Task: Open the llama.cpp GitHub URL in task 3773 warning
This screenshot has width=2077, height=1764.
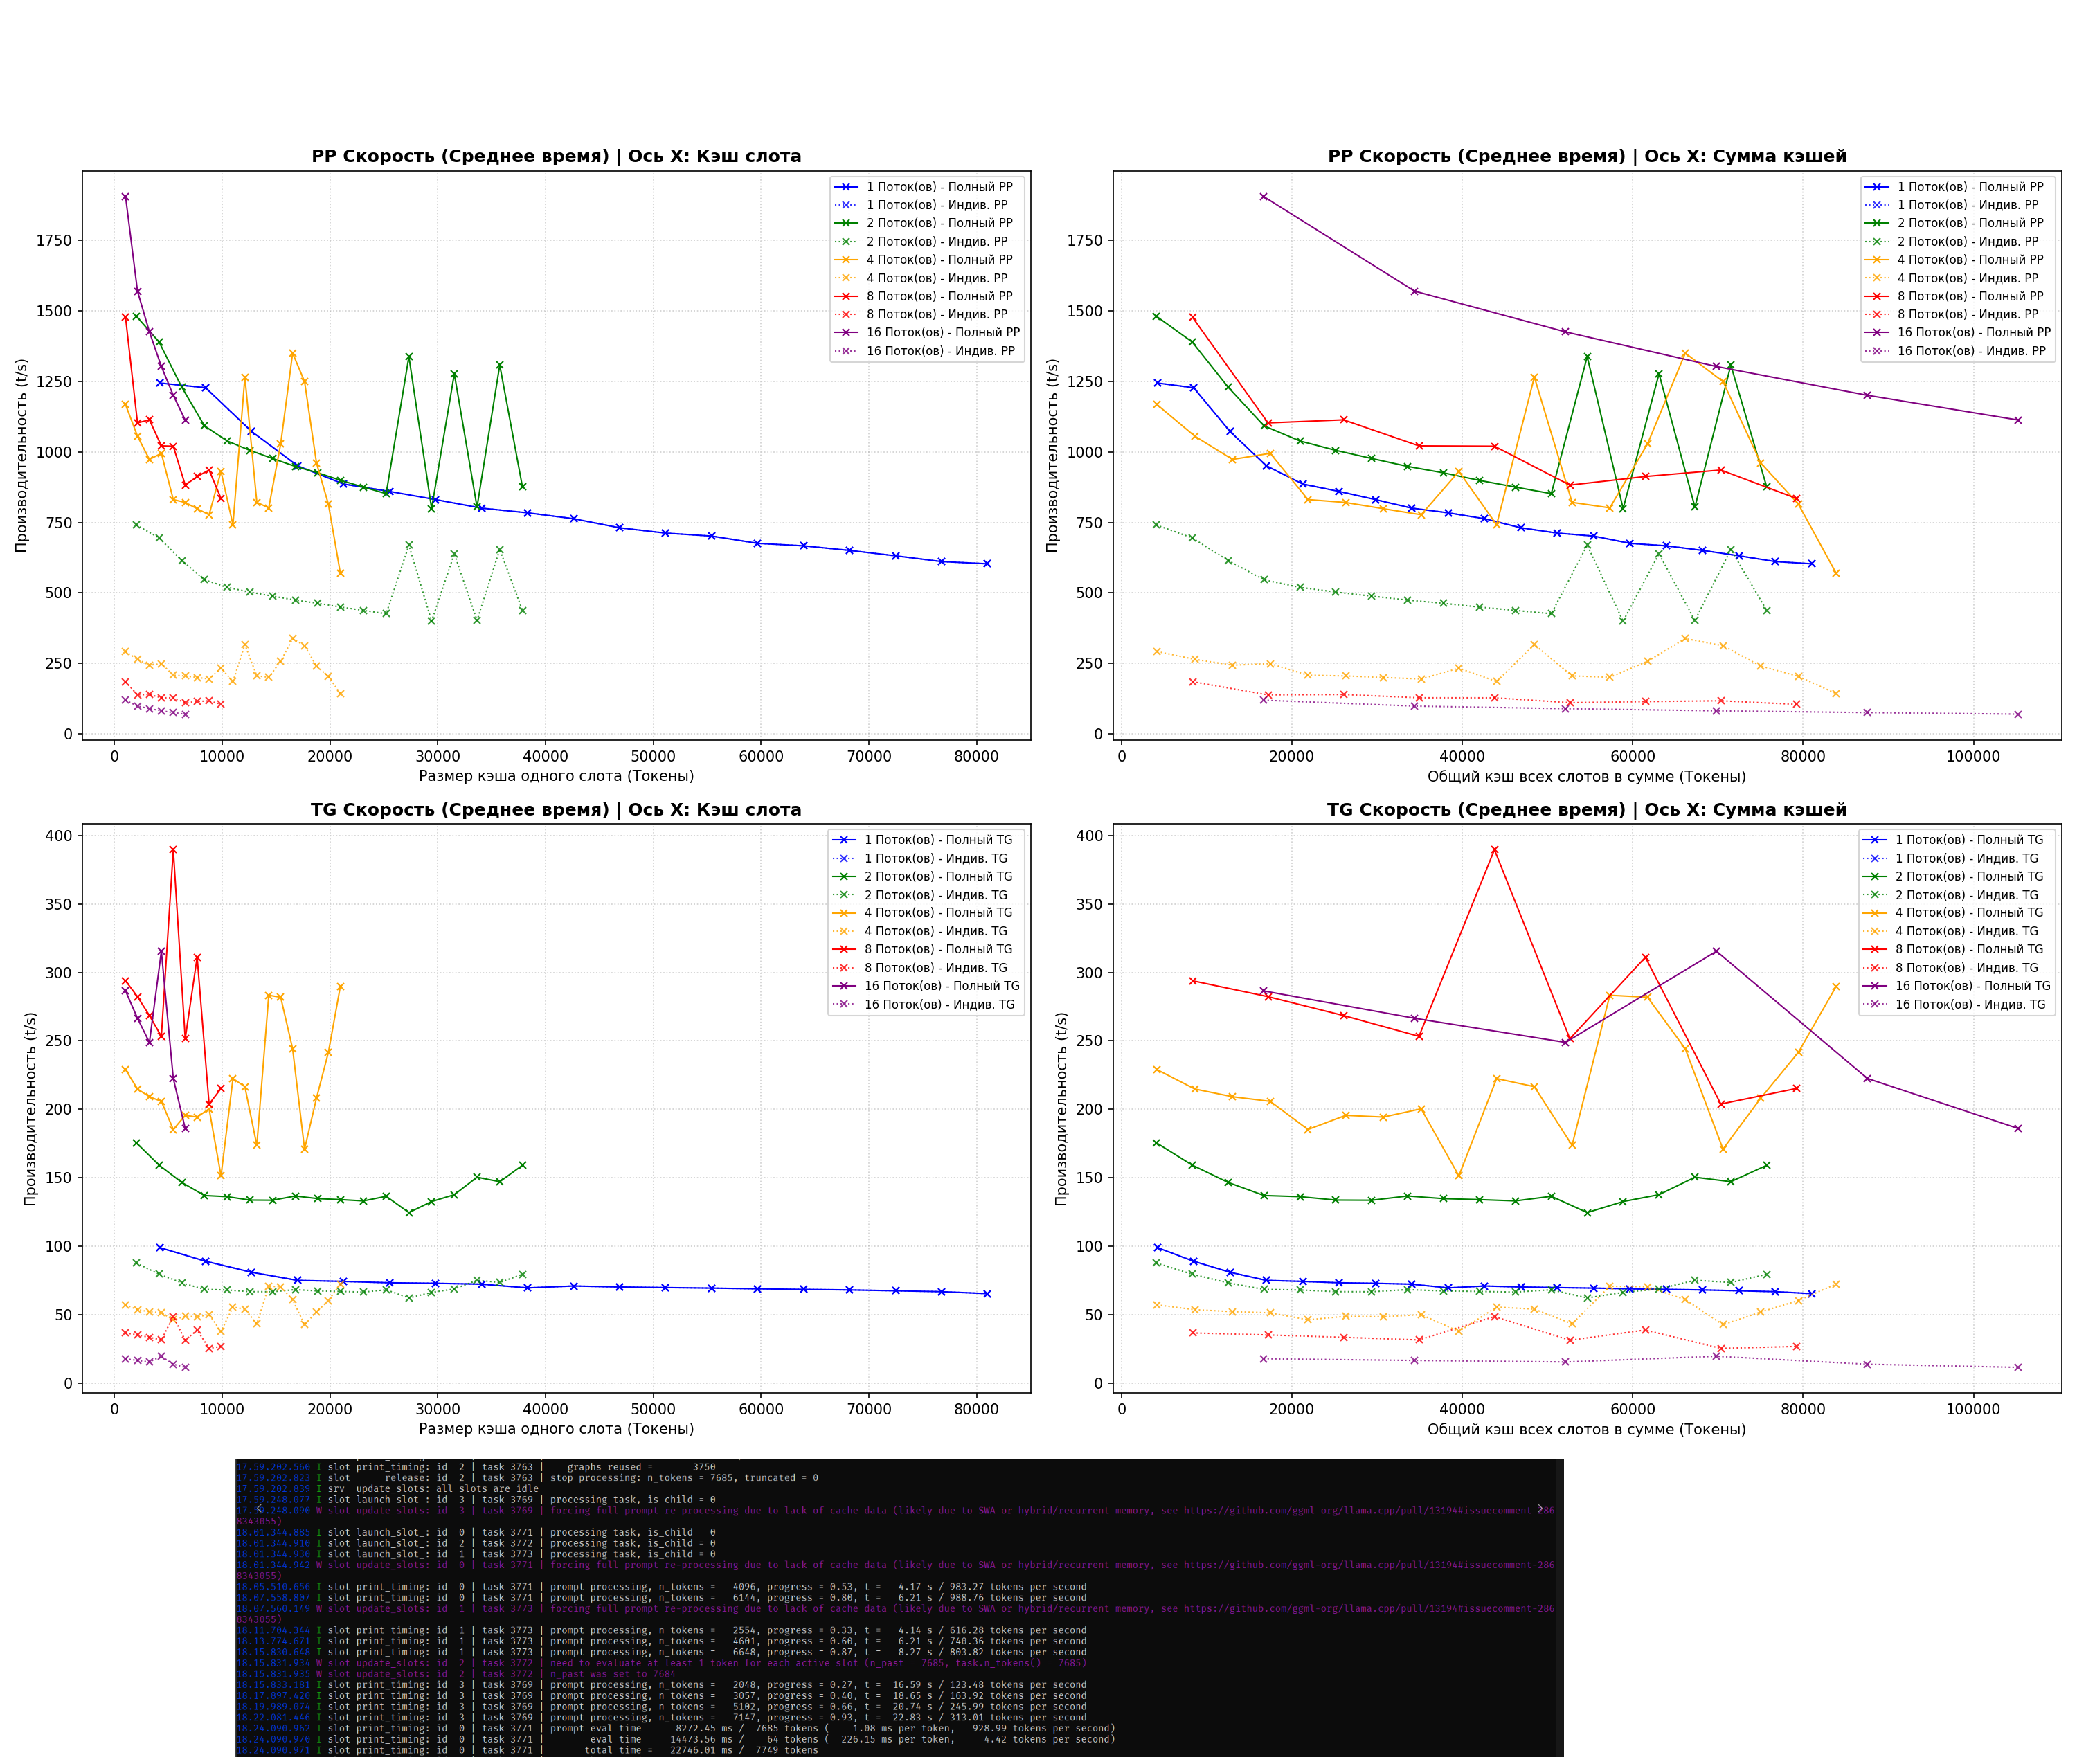Action: click(x=1369, y=1608)
